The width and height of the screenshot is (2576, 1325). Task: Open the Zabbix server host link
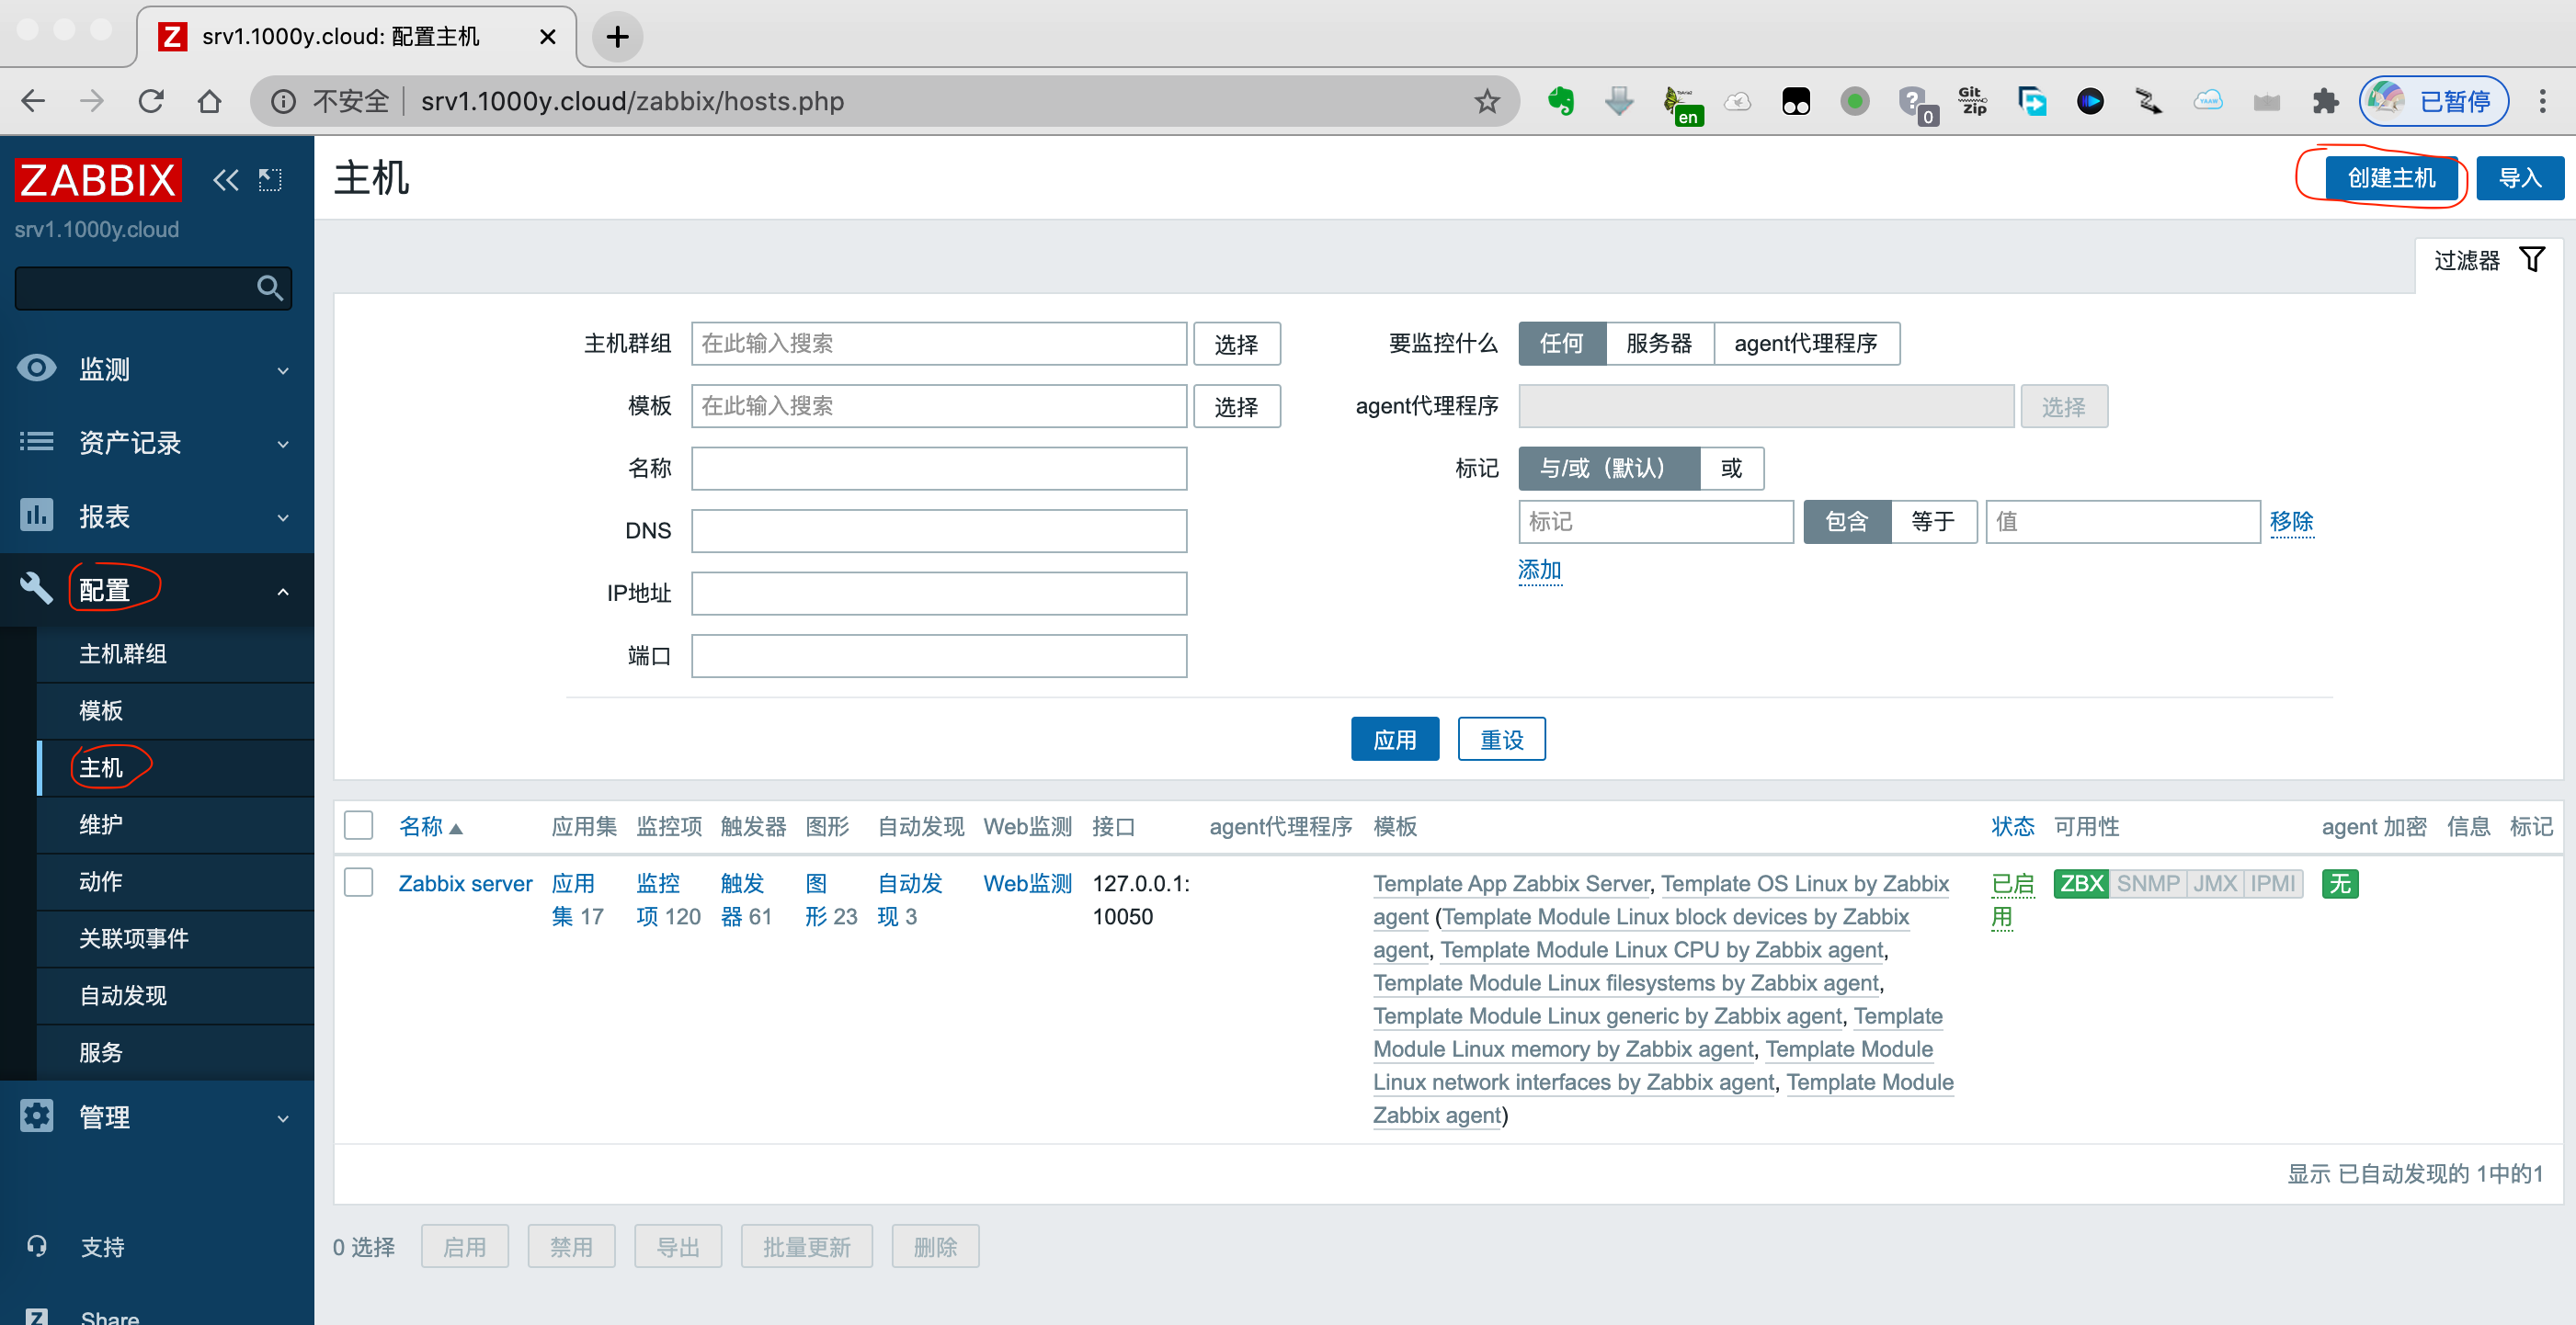[465, 883]
